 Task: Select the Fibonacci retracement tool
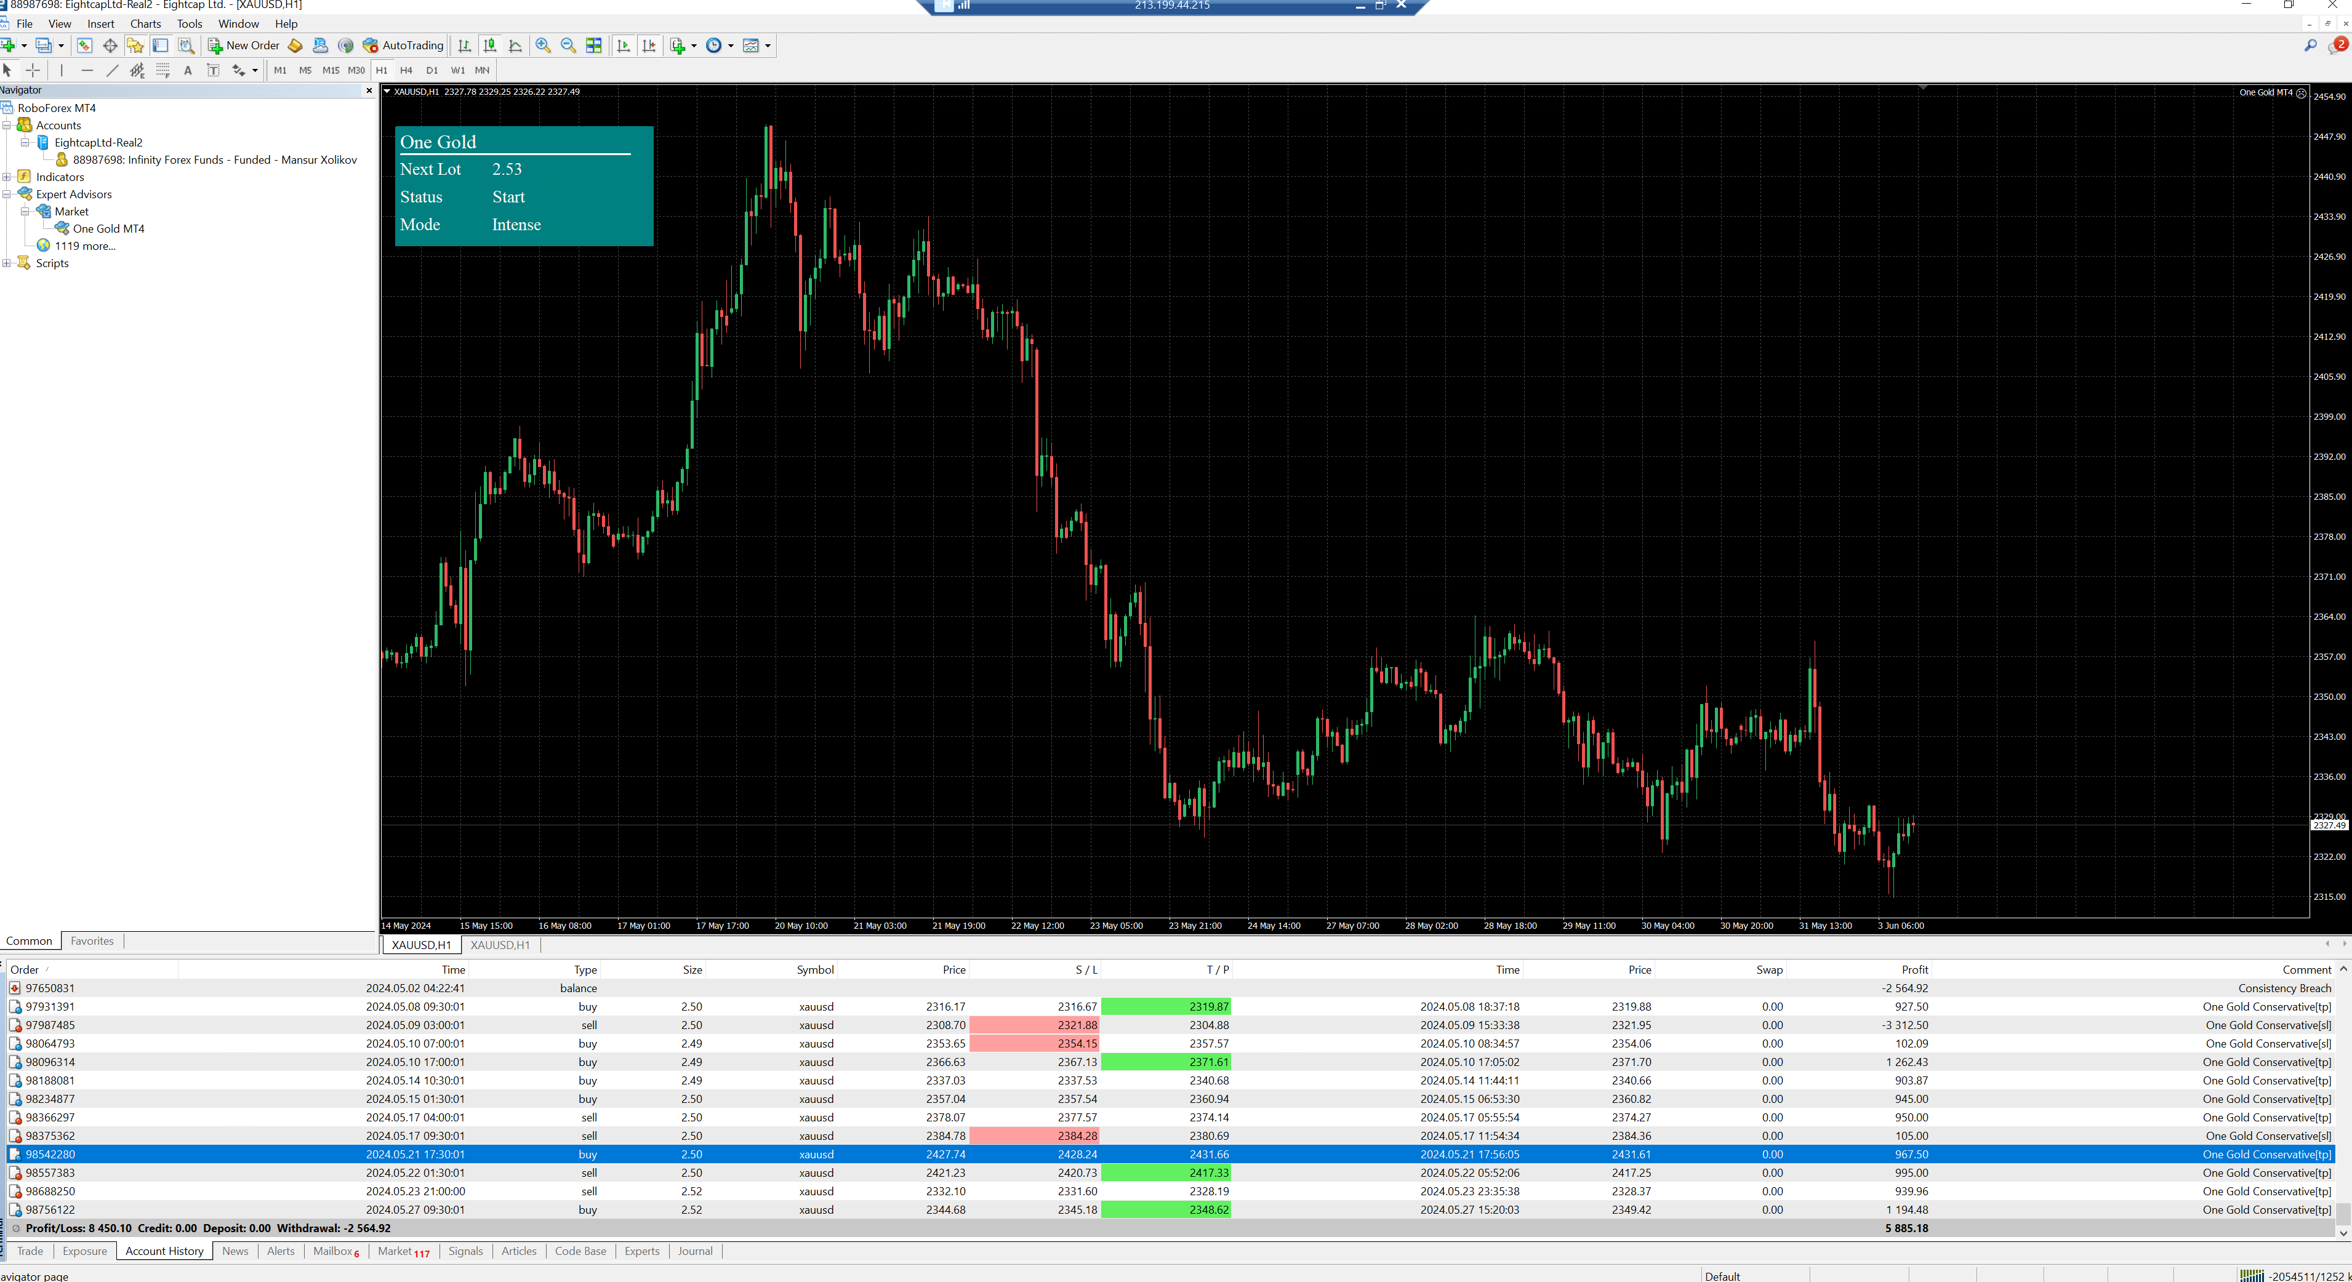click(163, 70)
